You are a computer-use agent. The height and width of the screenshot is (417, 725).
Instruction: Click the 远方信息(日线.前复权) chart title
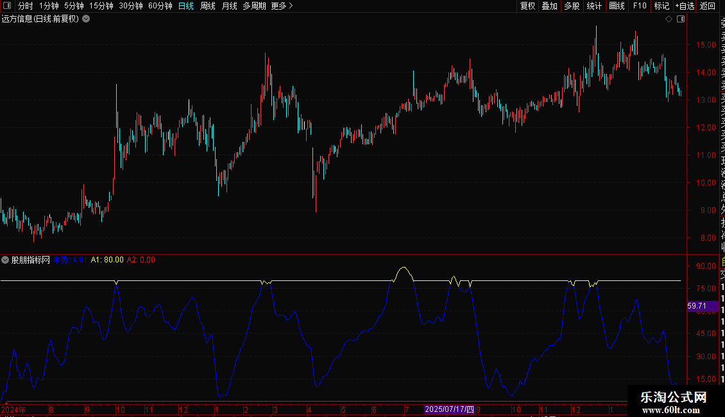pyautogui.click(x=40, y=19)
